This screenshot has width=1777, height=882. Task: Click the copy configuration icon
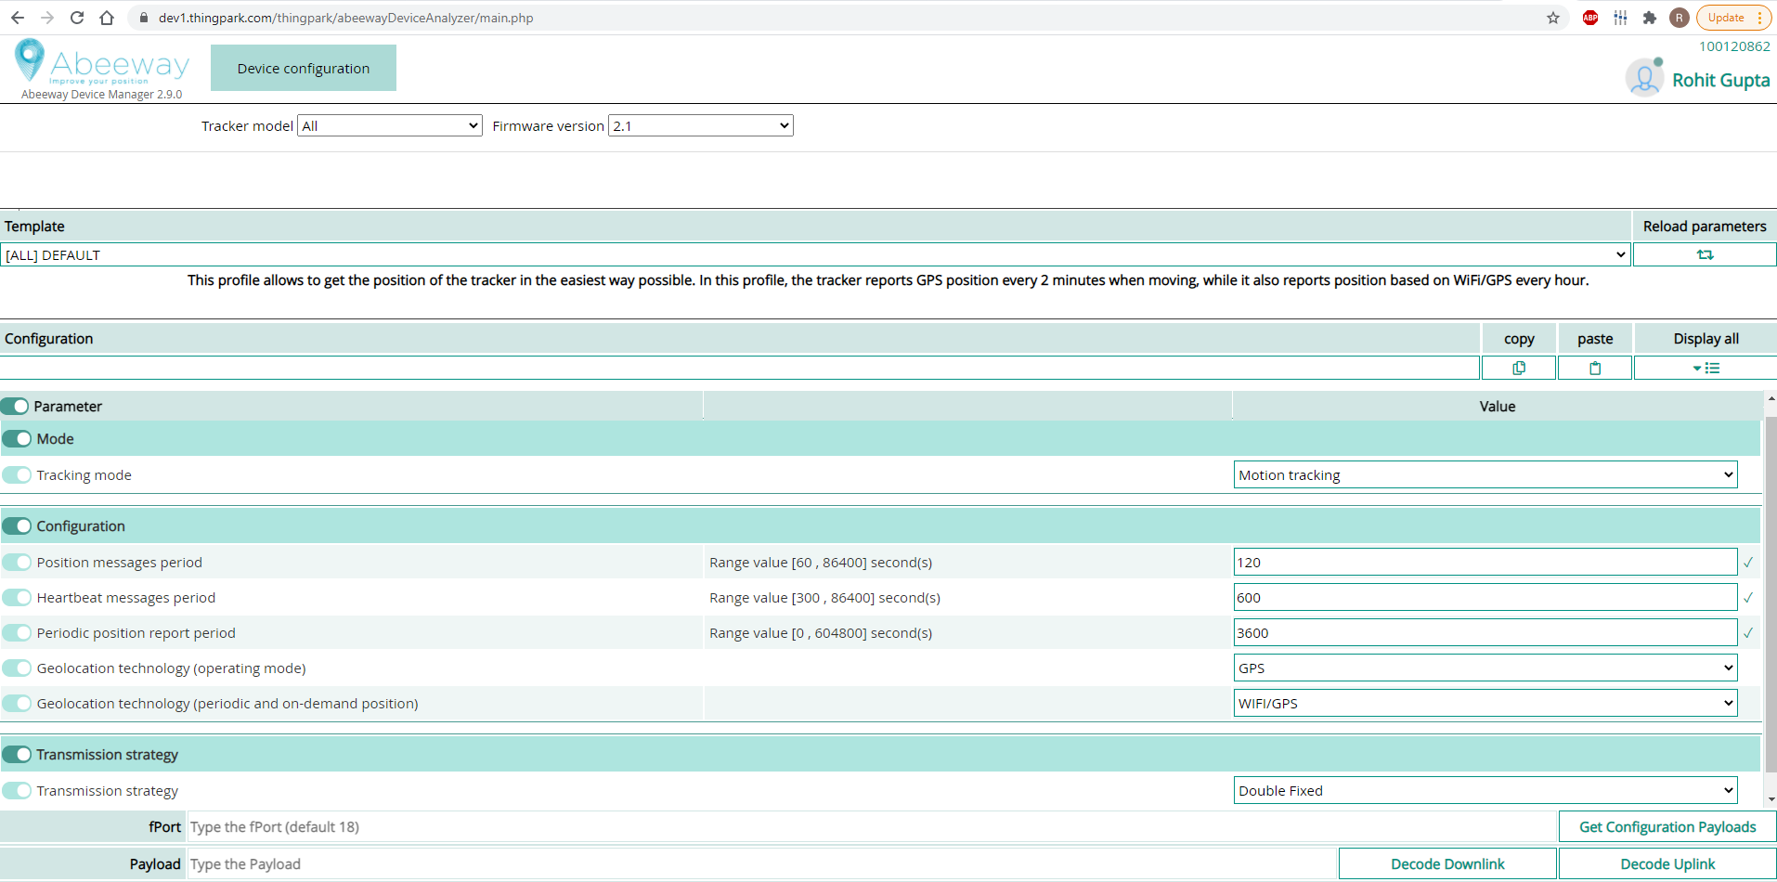point(1519,369)
